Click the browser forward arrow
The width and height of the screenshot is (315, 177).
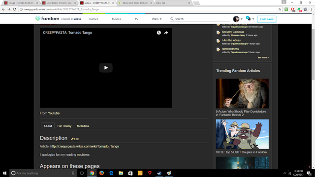(9, 9)
